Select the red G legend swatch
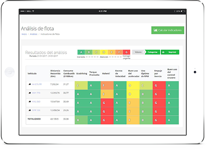The width and height of the screenshot is (207, 150). pyautogui.click(x=127, y=52)
